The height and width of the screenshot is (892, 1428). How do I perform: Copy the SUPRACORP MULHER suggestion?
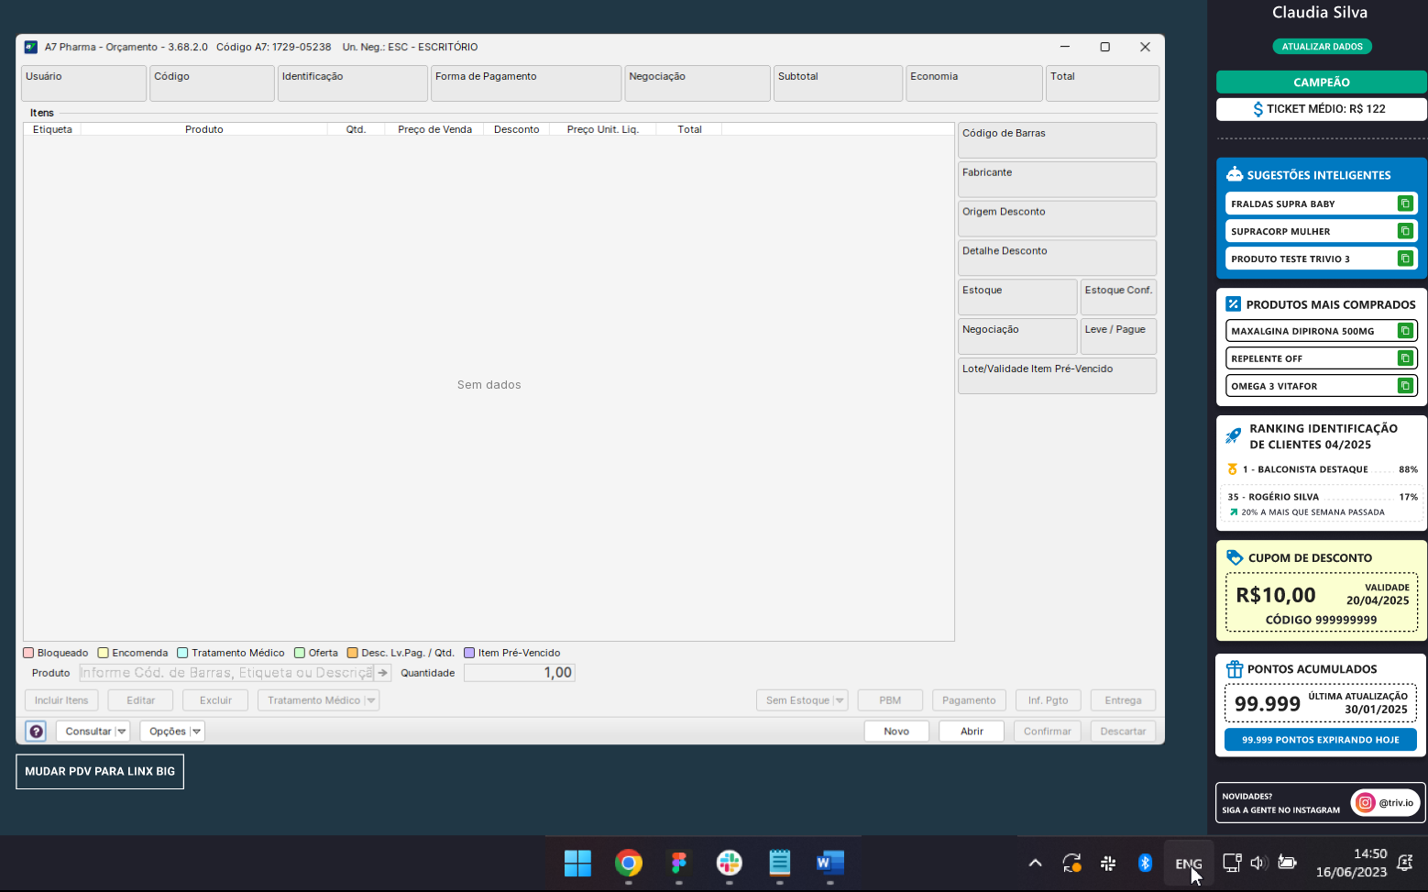coord(1404,231)
